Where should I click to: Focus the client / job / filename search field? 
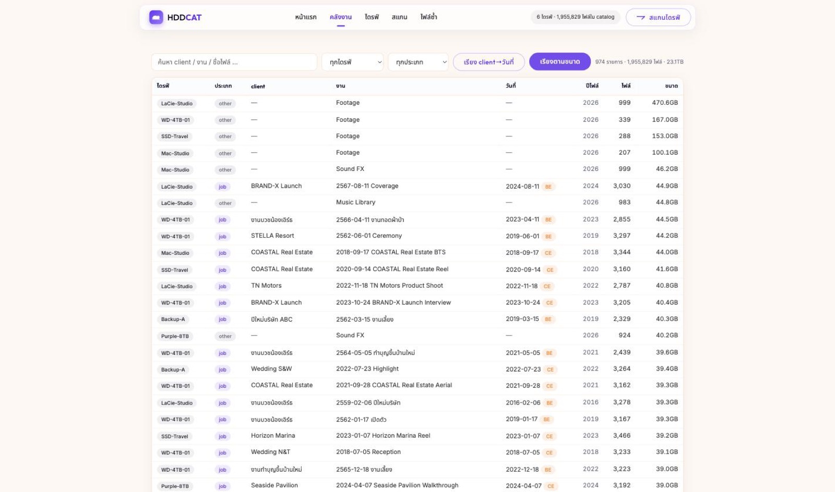pyautogui.click(x=234, y=62)
